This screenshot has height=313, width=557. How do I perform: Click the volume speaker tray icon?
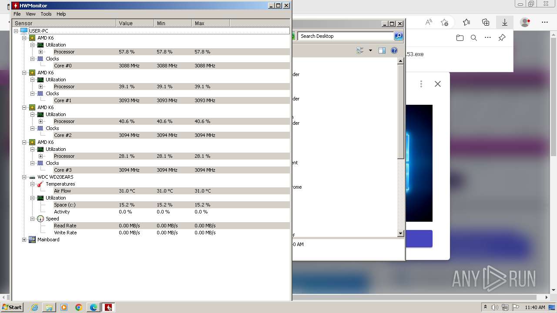(x=495, y=307)
